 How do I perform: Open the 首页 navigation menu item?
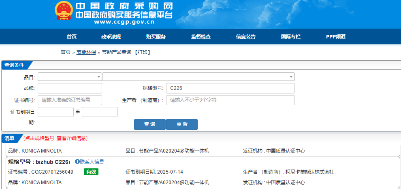(72, 37)
